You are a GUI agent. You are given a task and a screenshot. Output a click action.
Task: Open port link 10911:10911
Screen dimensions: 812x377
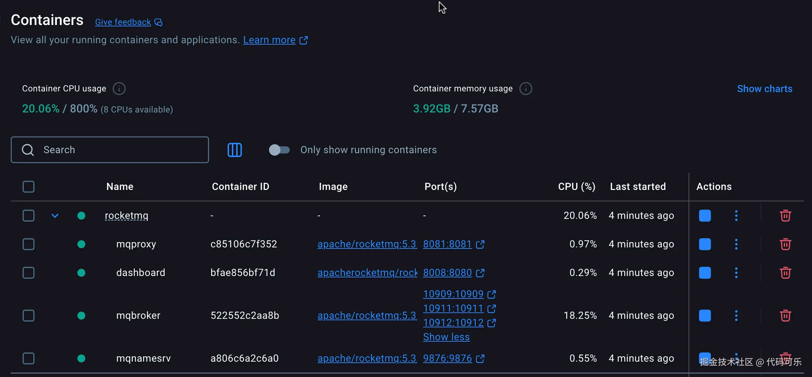(x=453, y=308)
